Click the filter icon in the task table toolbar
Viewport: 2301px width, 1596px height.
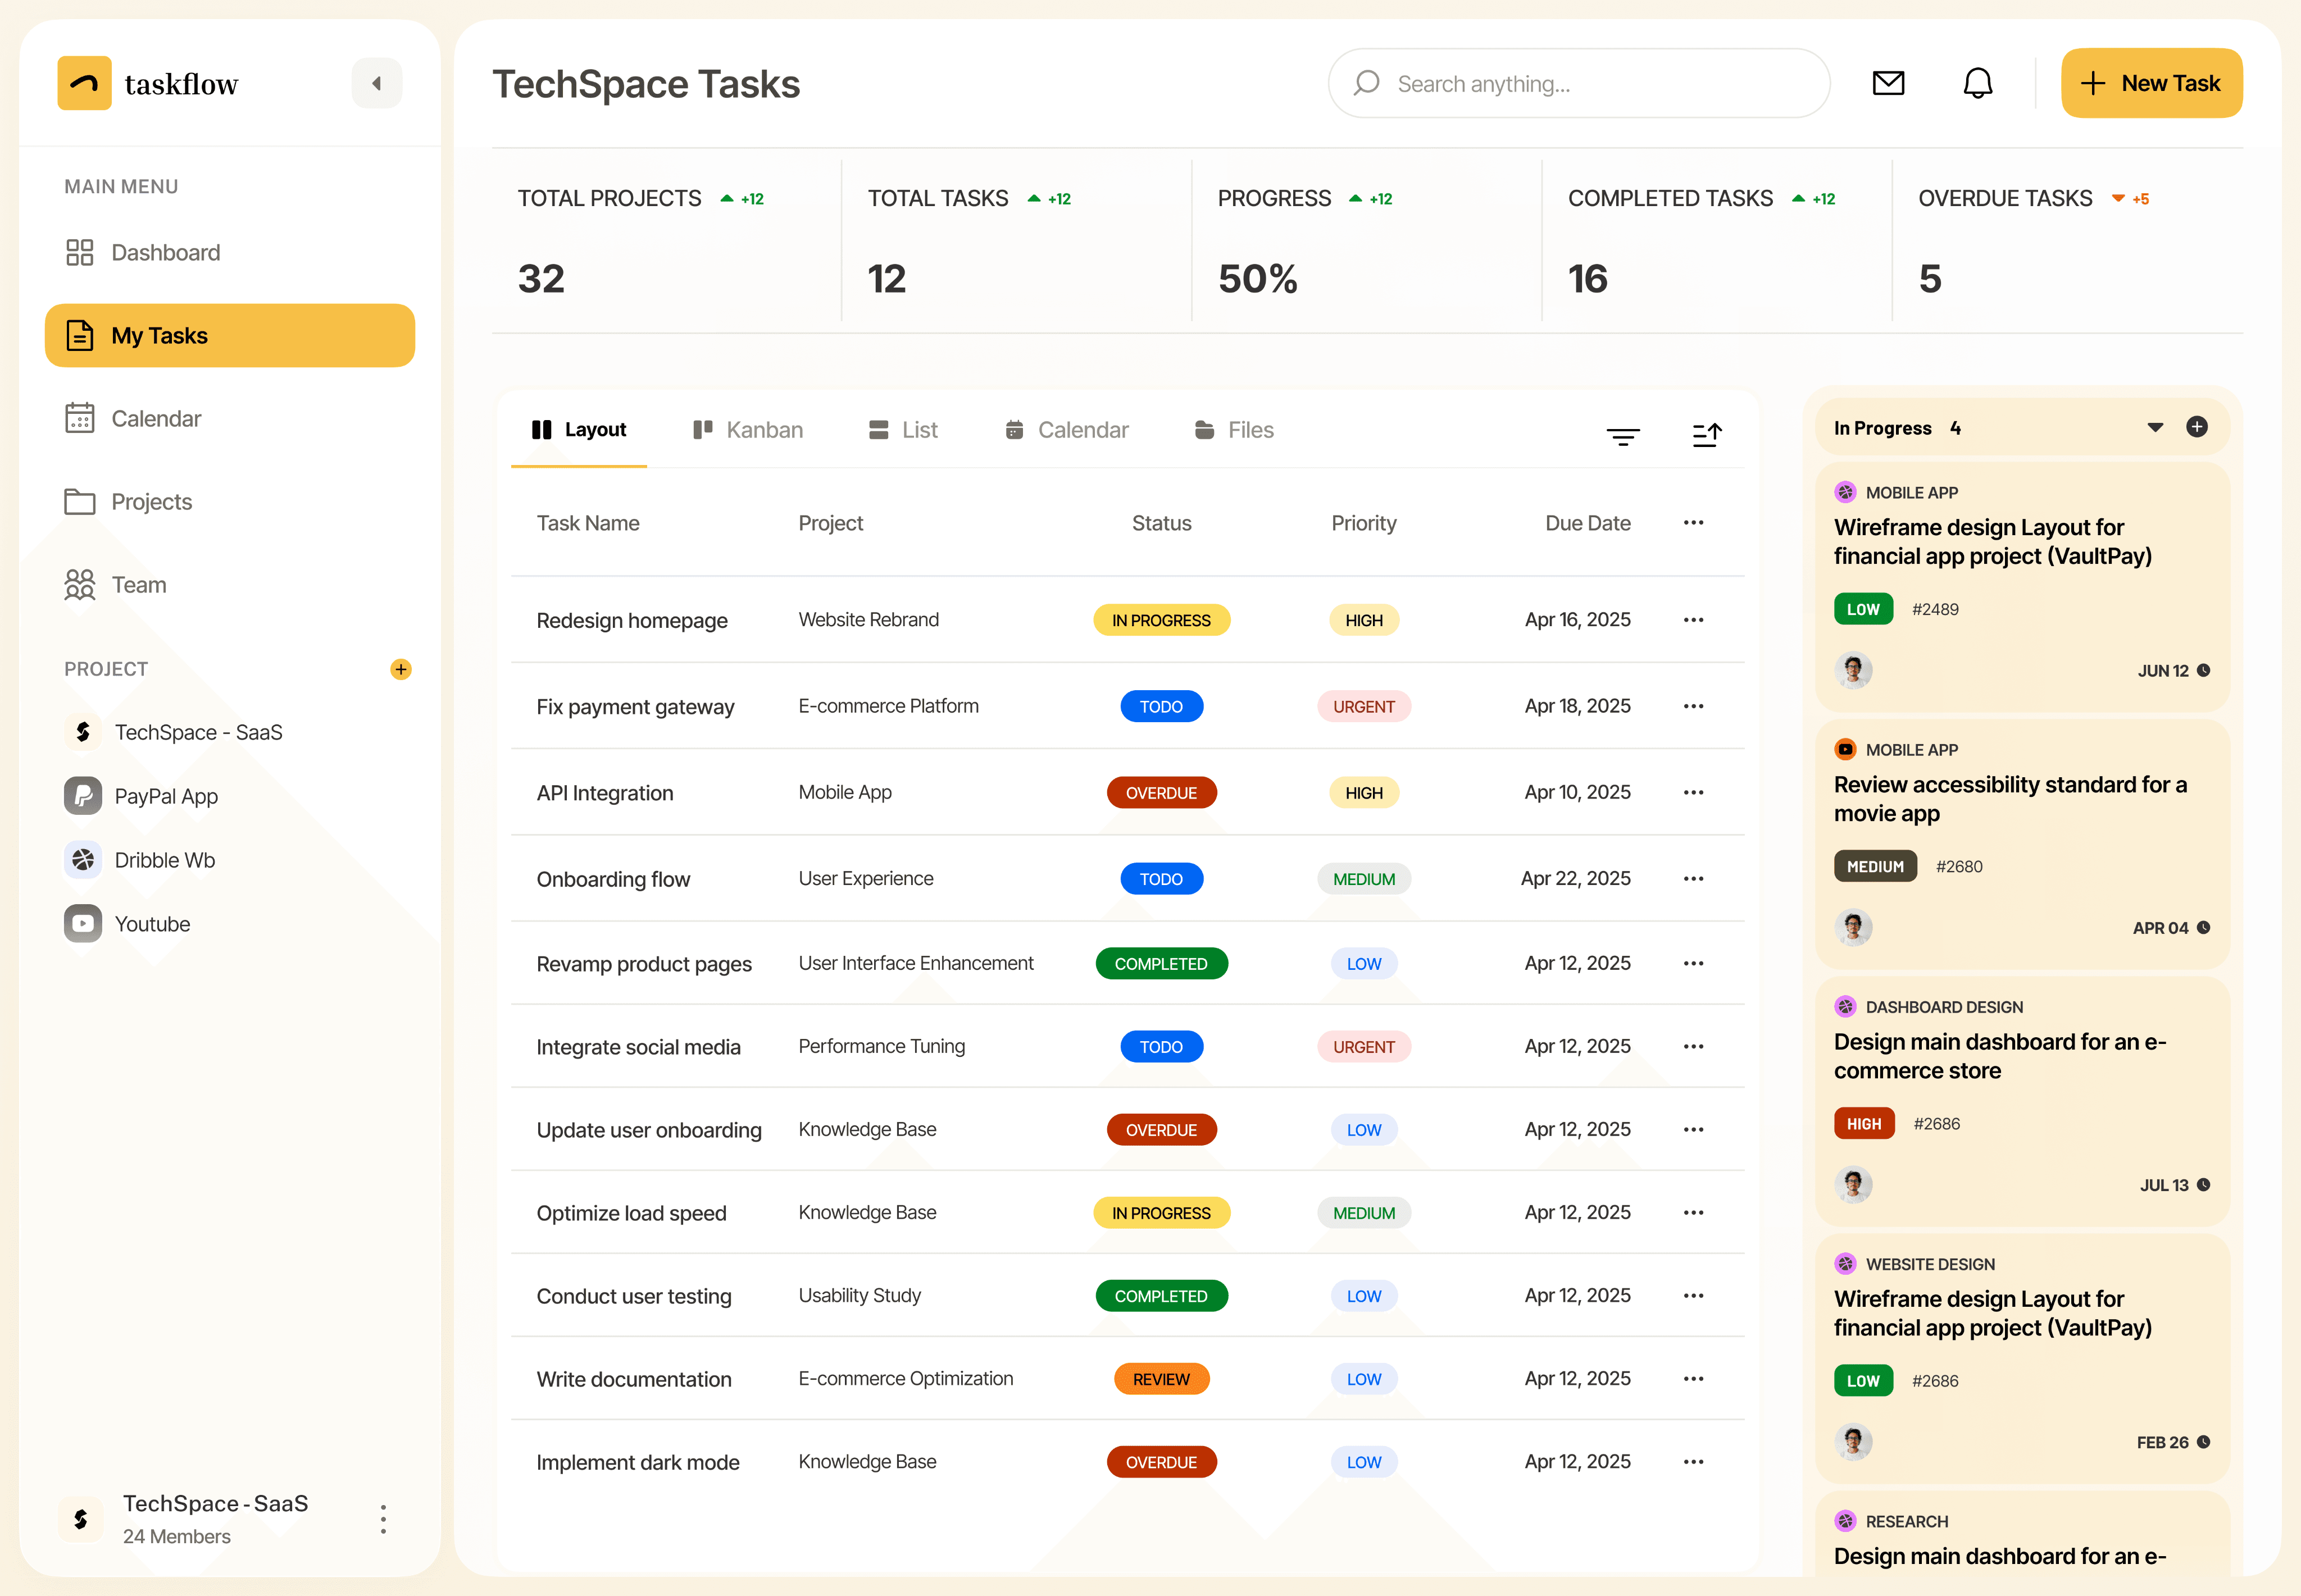point(1623,435)
